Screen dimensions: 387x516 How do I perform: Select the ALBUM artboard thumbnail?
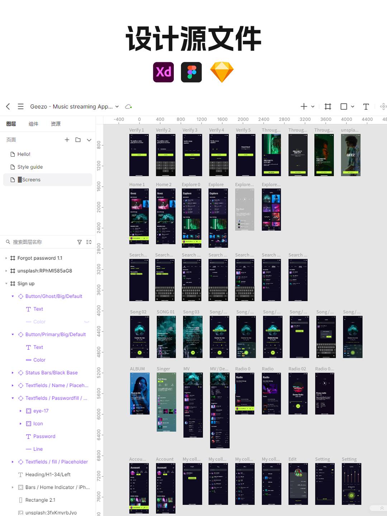[139, 393]
